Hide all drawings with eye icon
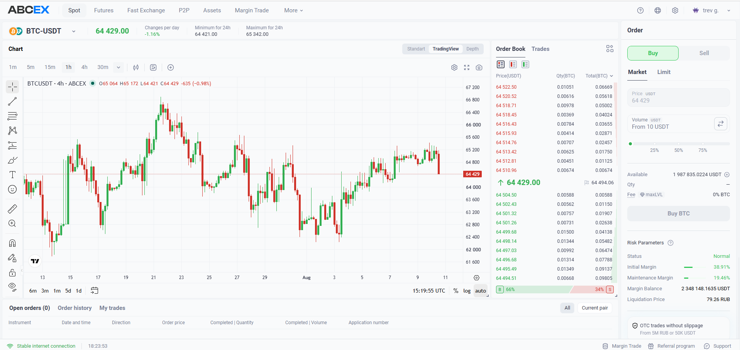The image size is (740, 350). tap(12, 287)
